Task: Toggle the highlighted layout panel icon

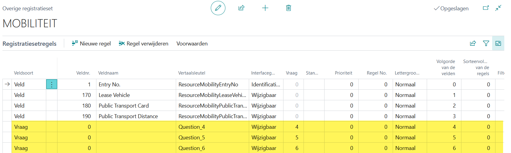Action: tap(498, 43)
